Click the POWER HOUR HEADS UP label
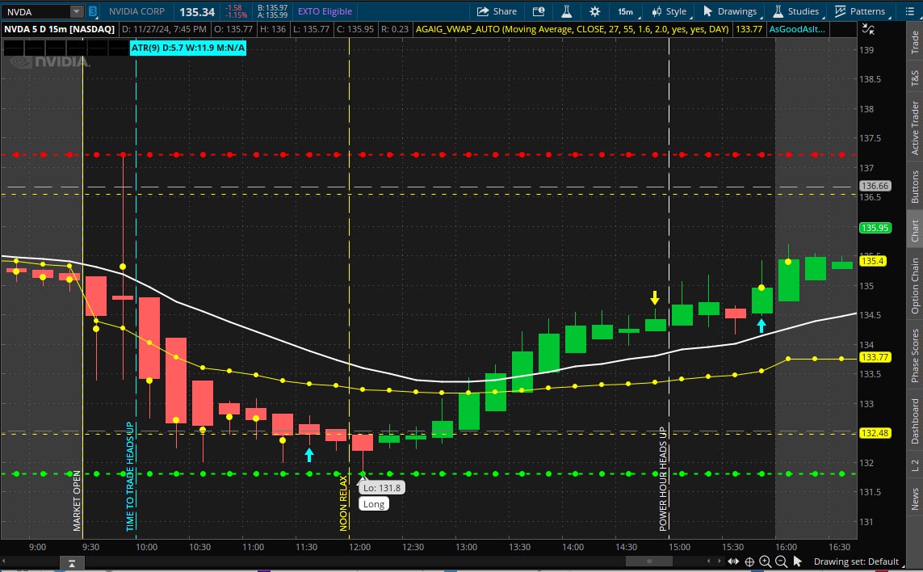Image resolution: width=923 pixels, height=572 pixels. (x=663, y=478)
